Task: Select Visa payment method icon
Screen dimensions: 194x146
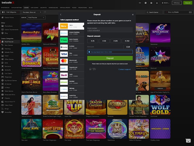Action: [x=64, y=54]
